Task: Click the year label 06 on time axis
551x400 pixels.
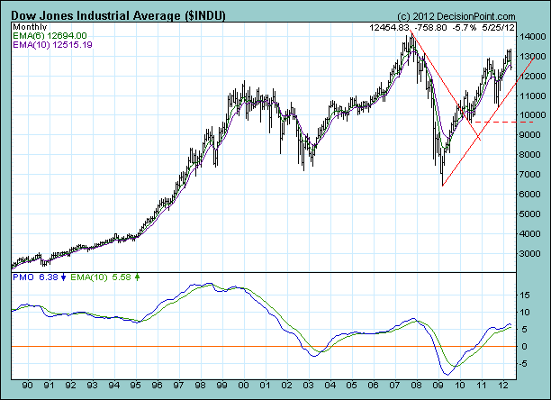Action: click(374, 386)
